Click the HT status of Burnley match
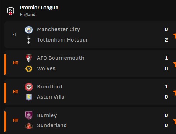The image size is (176, 134). pos(15,120)
